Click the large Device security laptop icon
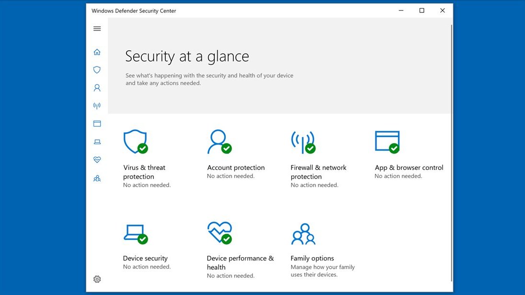This screenshot has height=295, width=525. click(136, 234)
